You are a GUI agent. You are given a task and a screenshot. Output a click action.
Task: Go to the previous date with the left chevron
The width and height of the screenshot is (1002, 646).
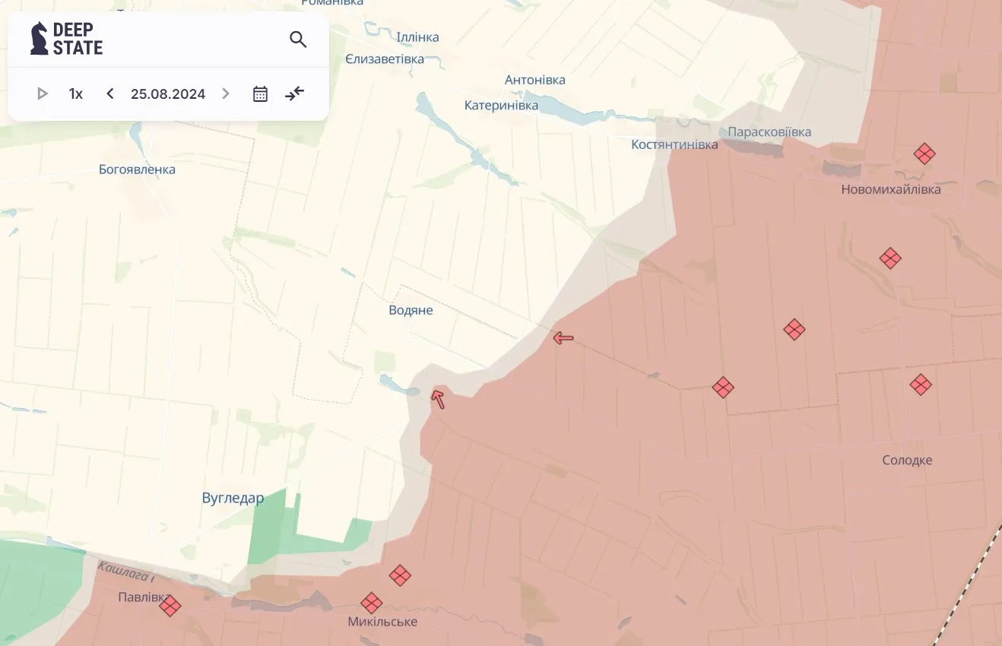click(110, 93)
